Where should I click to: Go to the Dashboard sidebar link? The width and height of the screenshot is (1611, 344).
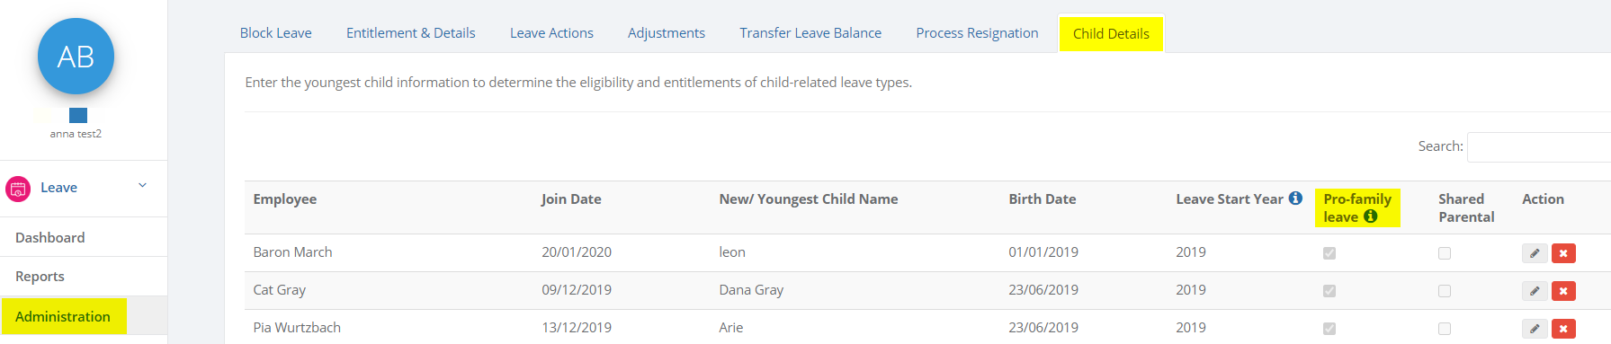pos(50,238)
